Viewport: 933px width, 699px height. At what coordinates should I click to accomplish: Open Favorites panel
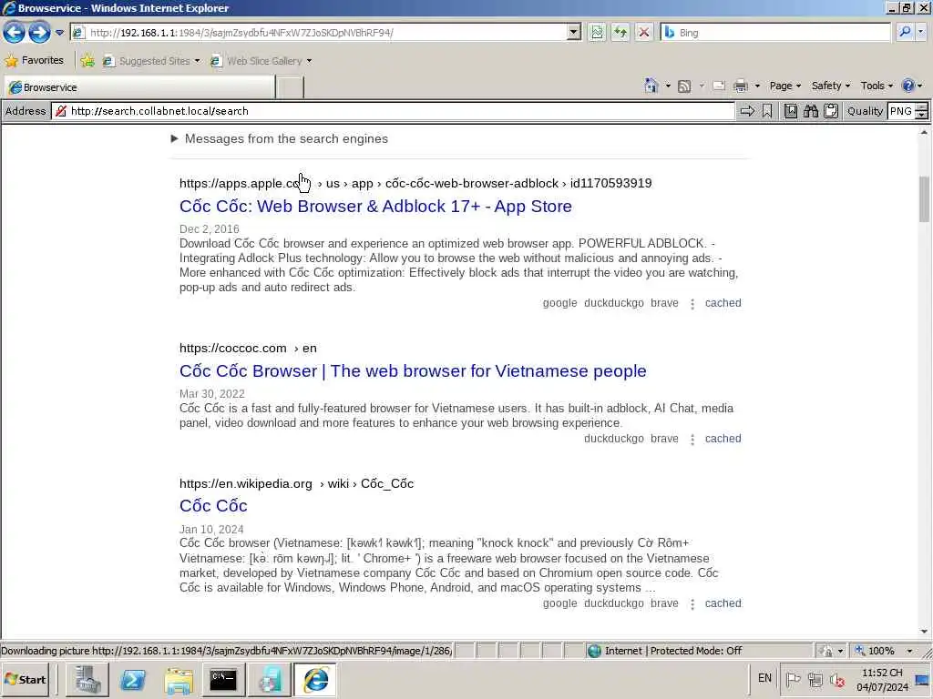point(34,61)
